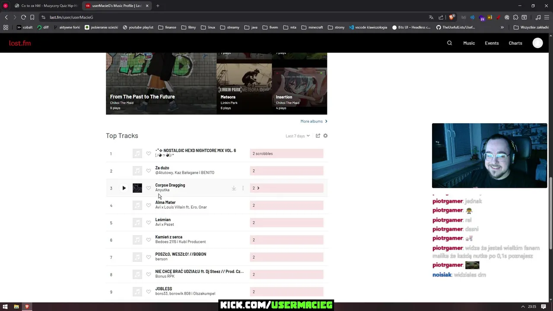Open the browser main menu
This screenshot has height=311, width=553.
(547, 17)
